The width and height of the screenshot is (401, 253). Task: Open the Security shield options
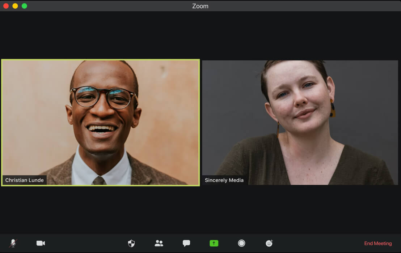point(131,243)
